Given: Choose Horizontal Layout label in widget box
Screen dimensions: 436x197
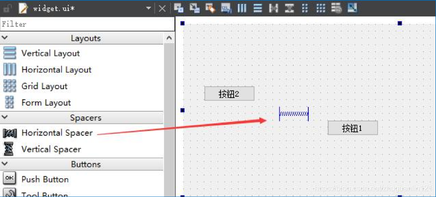Looking at the screenshot, I should (56, 69).
